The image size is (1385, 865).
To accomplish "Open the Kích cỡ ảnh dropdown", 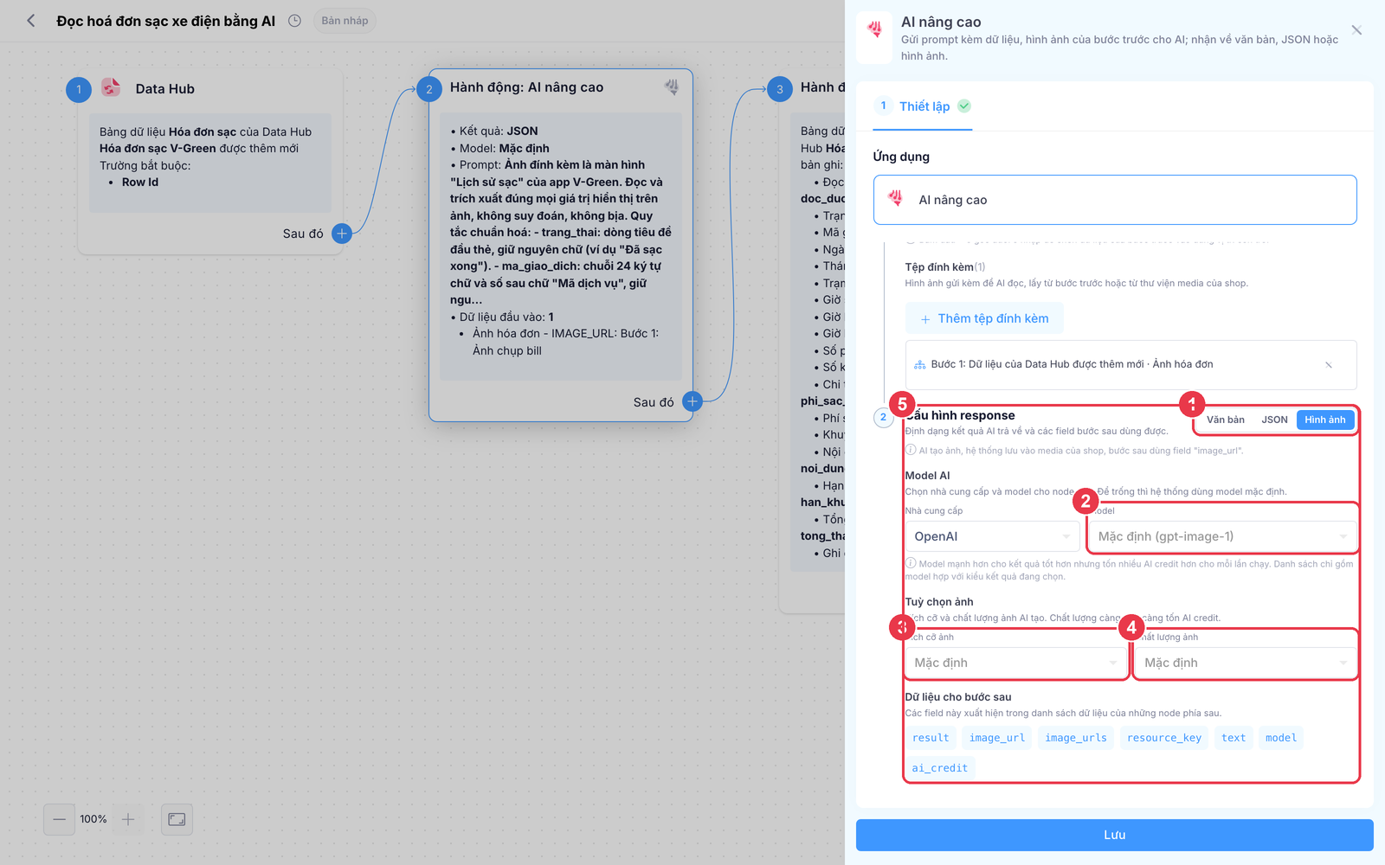I will point(1015,663).
